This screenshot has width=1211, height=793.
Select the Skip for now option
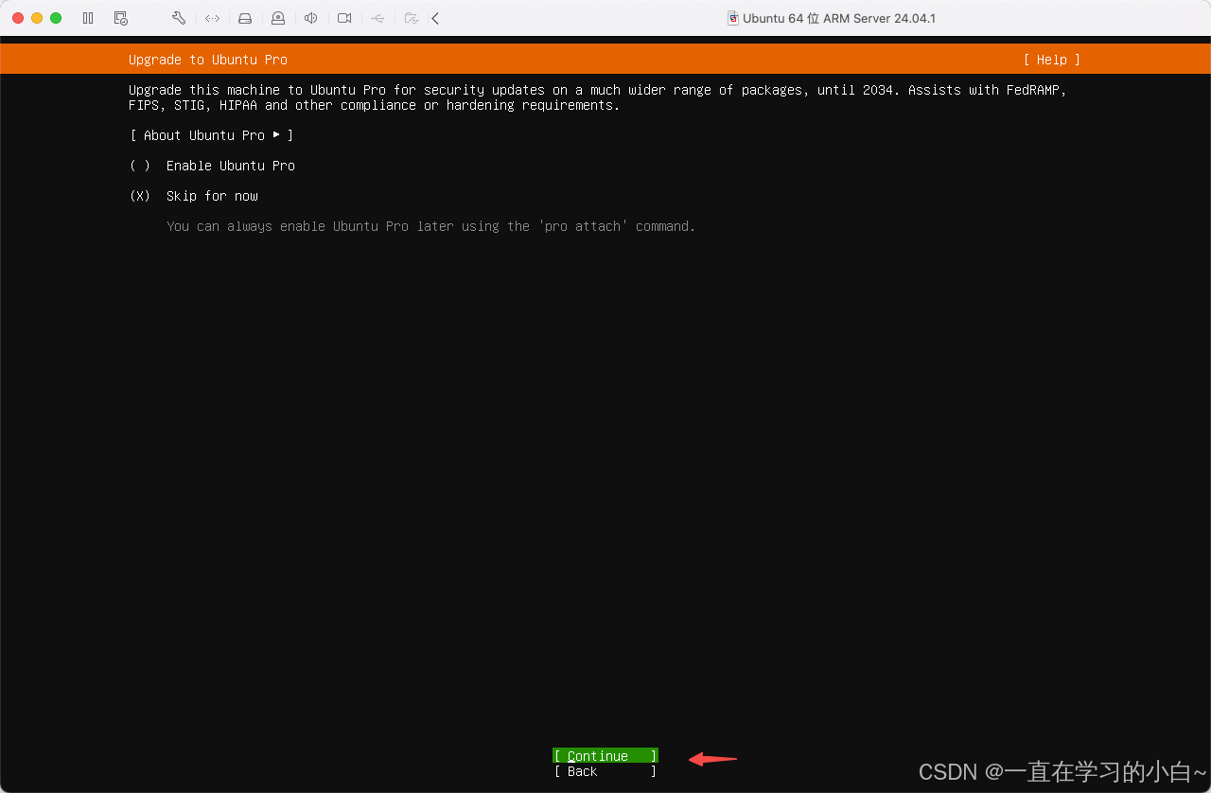click(x=193, y=196)
